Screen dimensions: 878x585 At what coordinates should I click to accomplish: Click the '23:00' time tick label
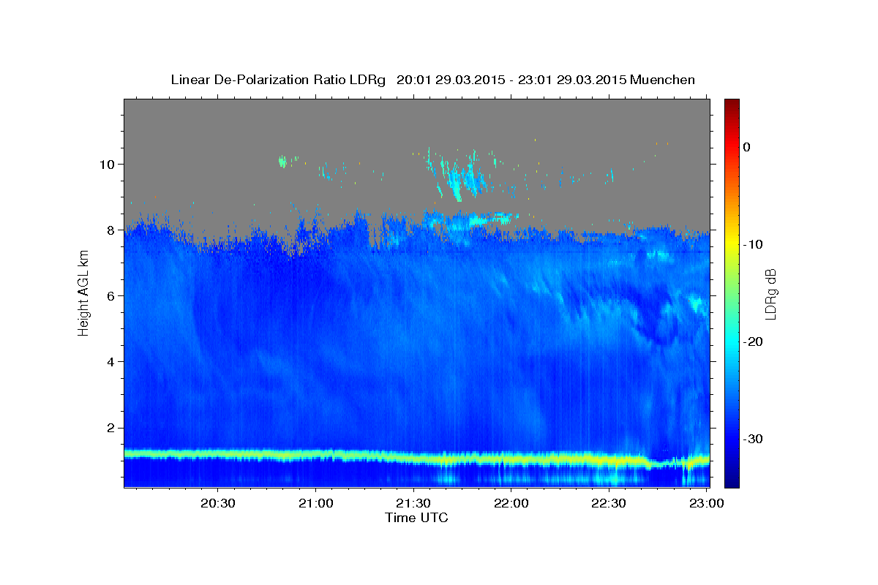707,504
